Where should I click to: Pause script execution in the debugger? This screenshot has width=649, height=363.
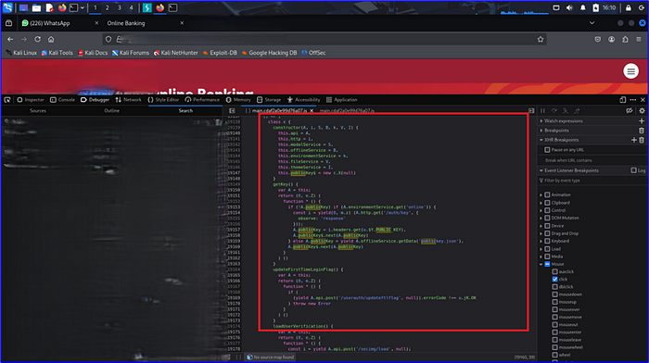[x=542, y=111]
